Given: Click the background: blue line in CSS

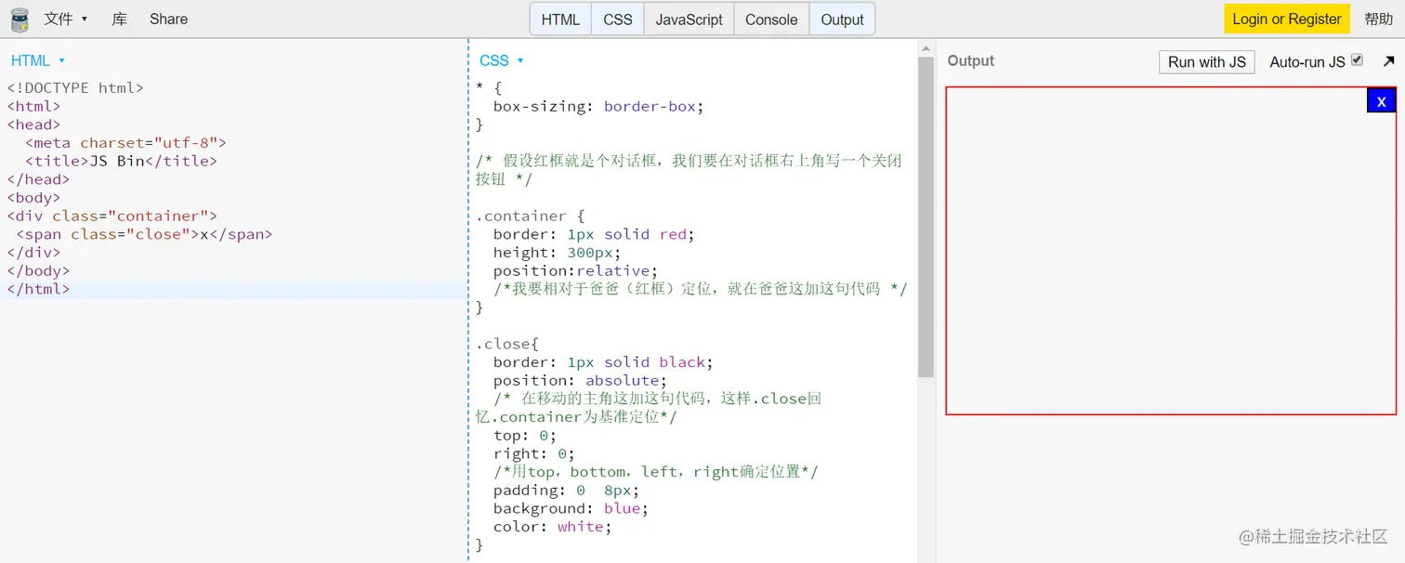Looking at the screenshot, I should (571, 508).
